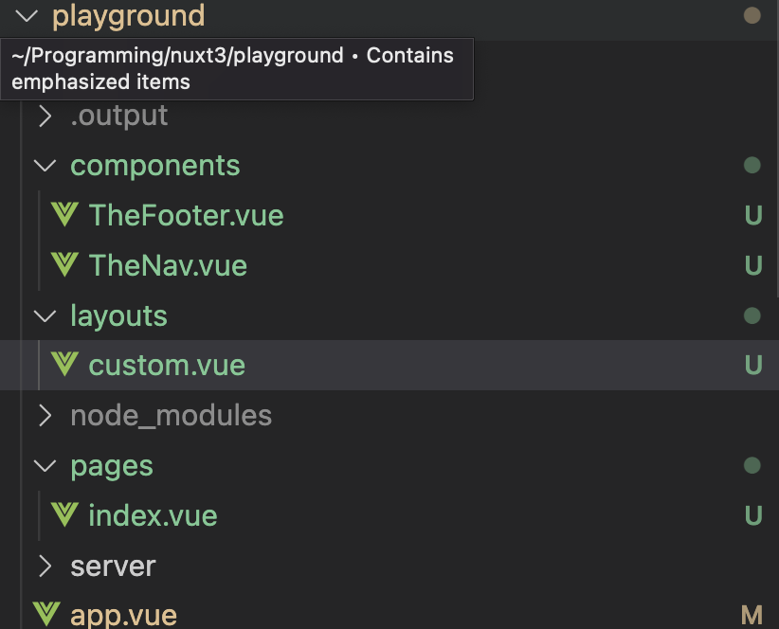
Task: Open index.vue under pages
Action: [x=153, y=515]
